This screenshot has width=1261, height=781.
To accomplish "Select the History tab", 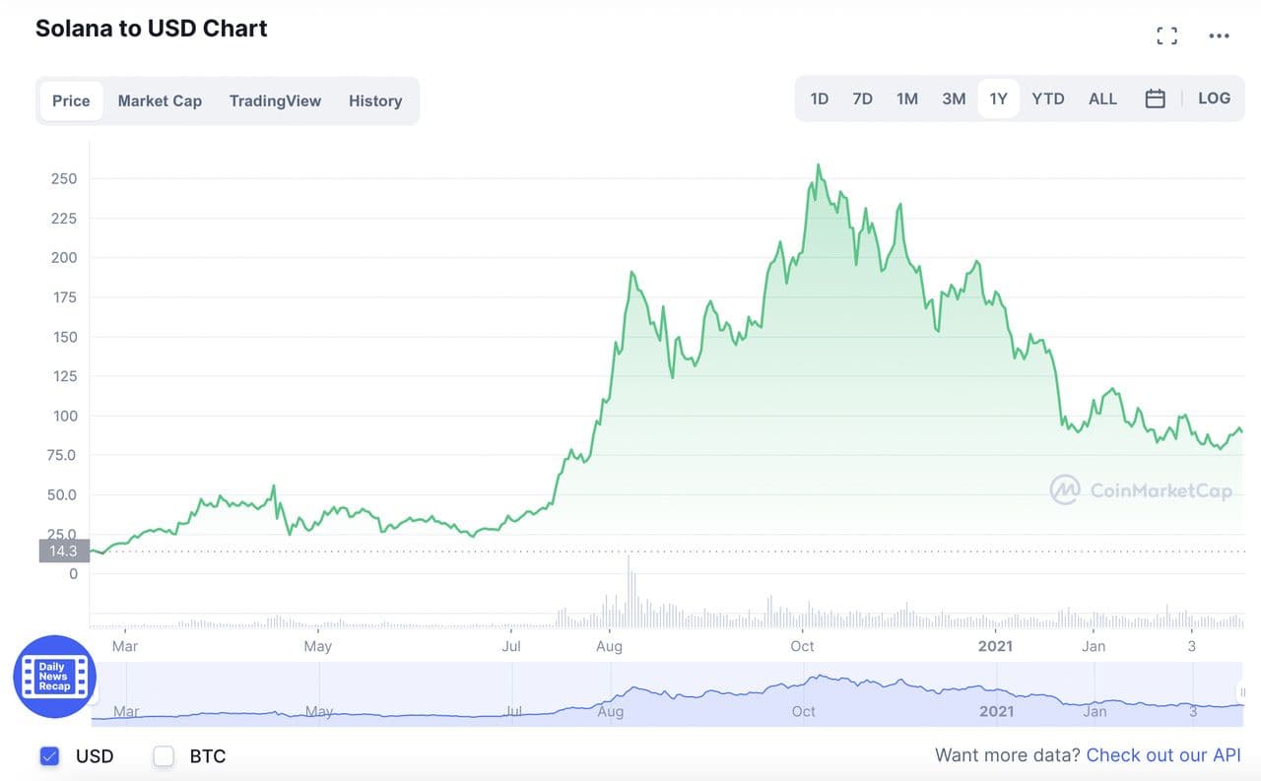I will click(375, 100).
